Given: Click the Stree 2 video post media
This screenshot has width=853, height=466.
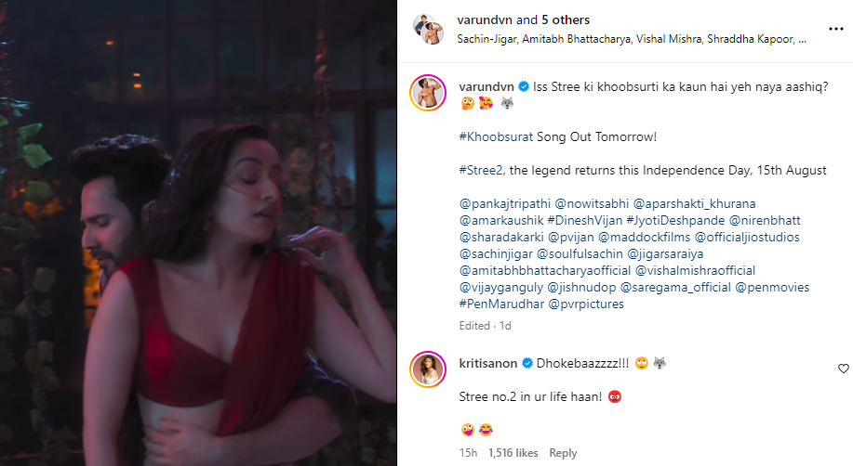Looking at the screenshot, I should click(198, 233).
